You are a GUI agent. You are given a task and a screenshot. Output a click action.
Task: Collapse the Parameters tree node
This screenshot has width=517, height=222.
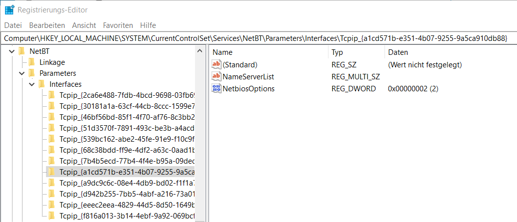point(22,73)
